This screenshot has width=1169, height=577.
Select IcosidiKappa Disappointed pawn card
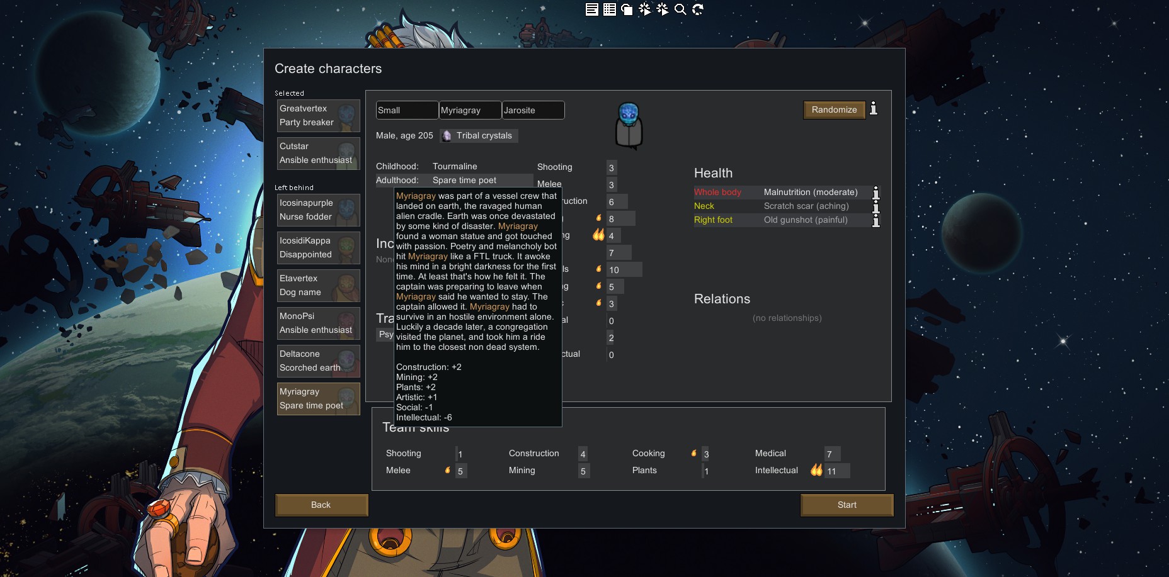319,248
